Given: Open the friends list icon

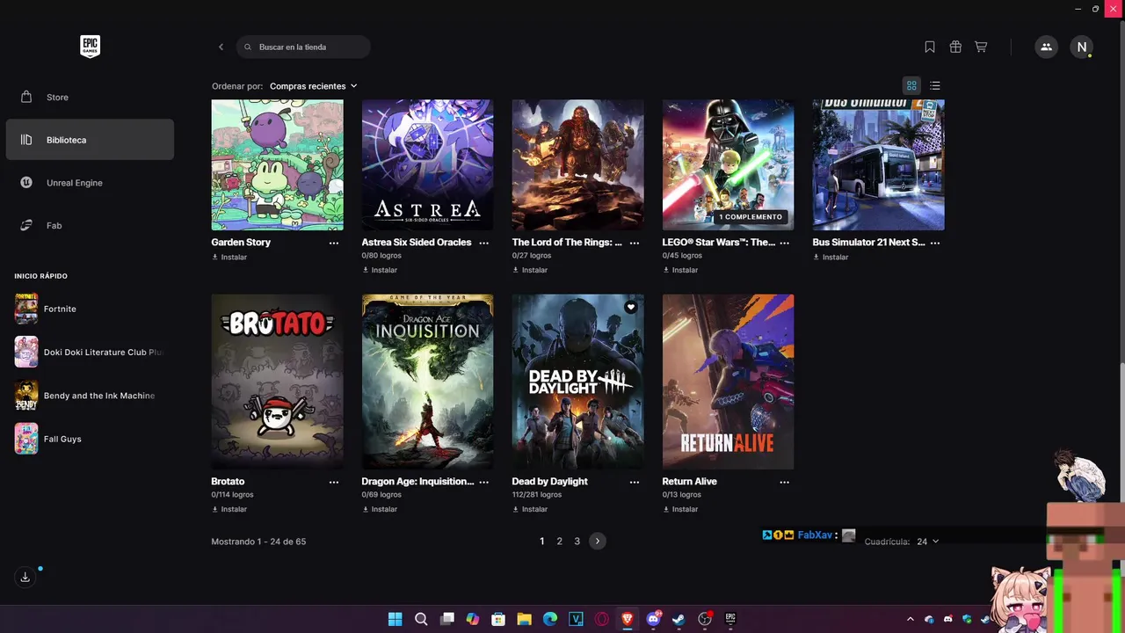Looking at the screenshot, I should 1046,47.
